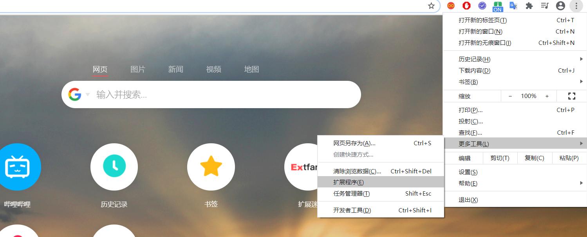Image resolution: width=587 pixels, height=237 pixels.
Task: Expand the 更多工具 submenu
Action: tap(515, 144)
